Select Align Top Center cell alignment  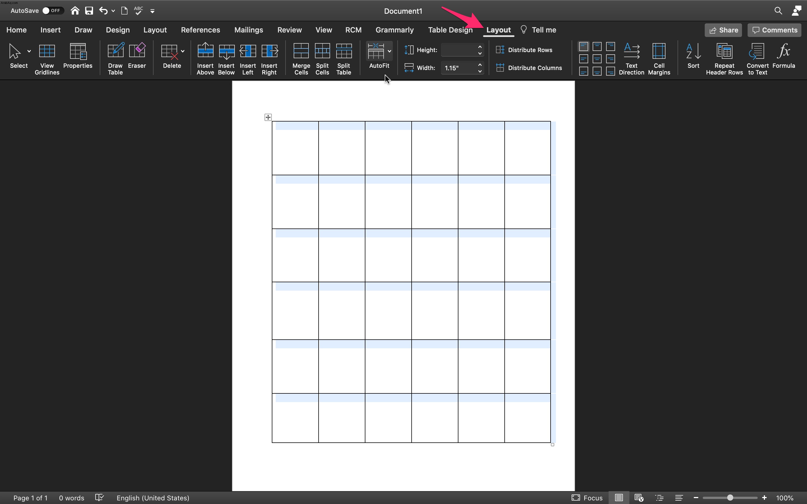click(x=597, y=46)
